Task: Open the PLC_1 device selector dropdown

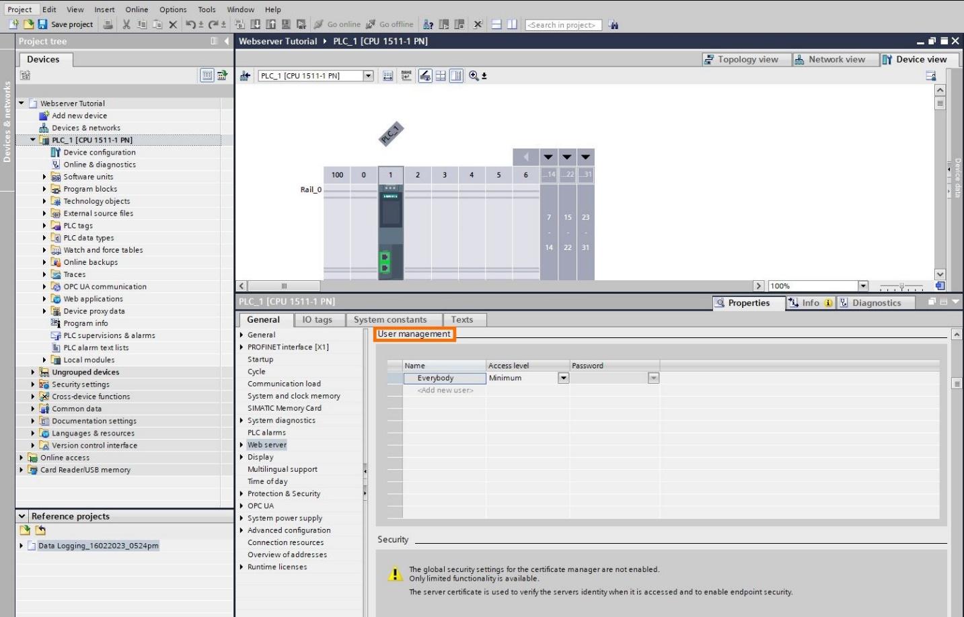Action: (x=368, y=75)
